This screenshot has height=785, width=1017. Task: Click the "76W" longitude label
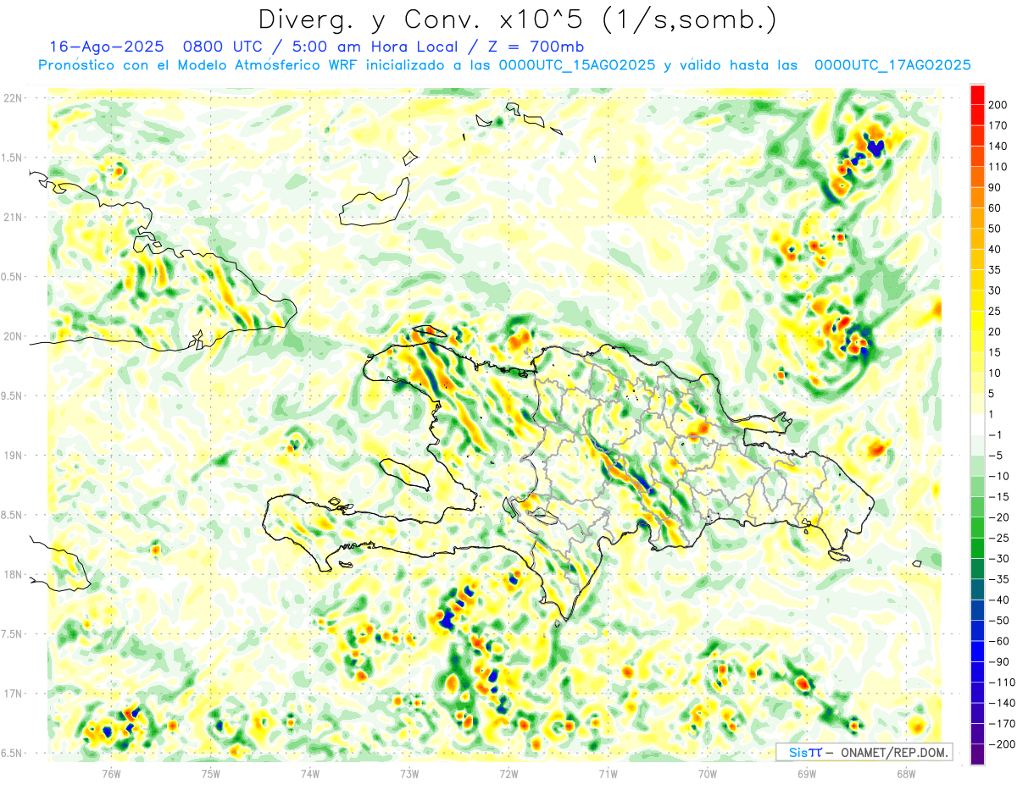(x=111, y=773)
